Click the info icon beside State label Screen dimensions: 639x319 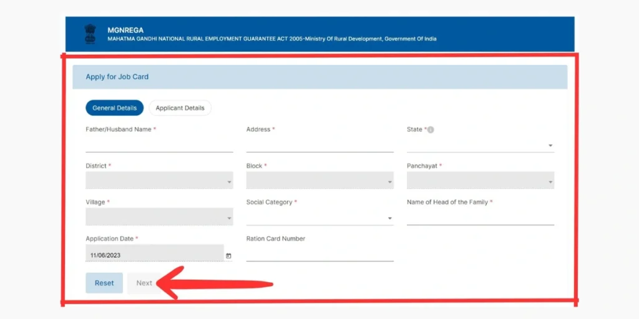point(431,130)
